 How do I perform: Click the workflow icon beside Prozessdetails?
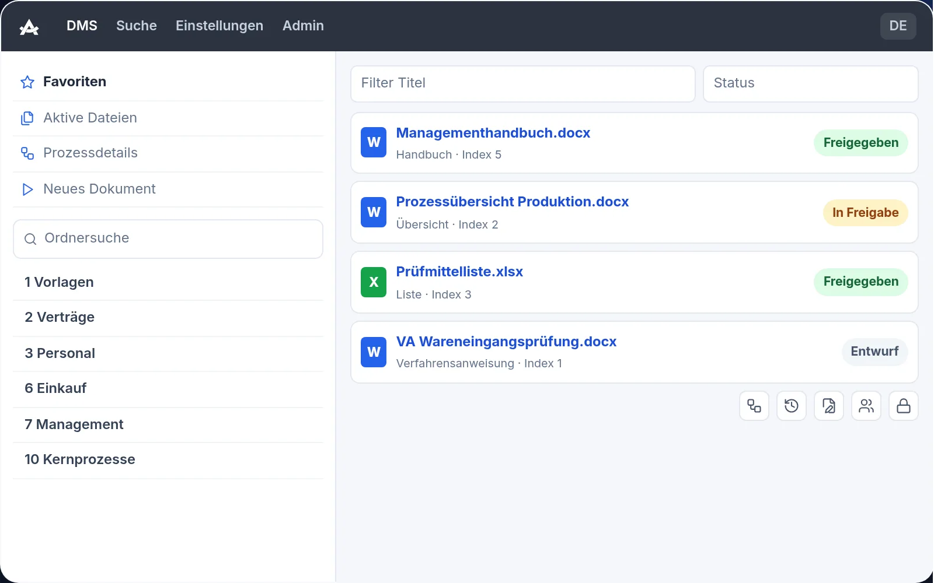pos(27,153)
